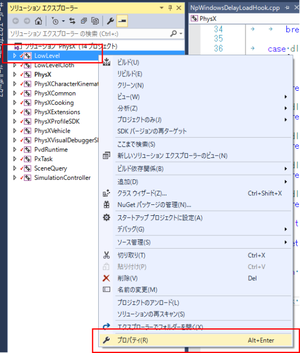Open the ビルド依存関係(B) submenu
The image size is (300, 353).
click(x=196, y=169)
